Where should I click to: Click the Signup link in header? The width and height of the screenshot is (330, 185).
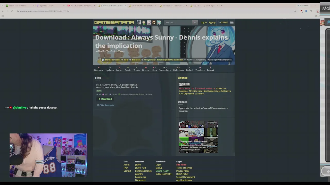click(212, 23)
